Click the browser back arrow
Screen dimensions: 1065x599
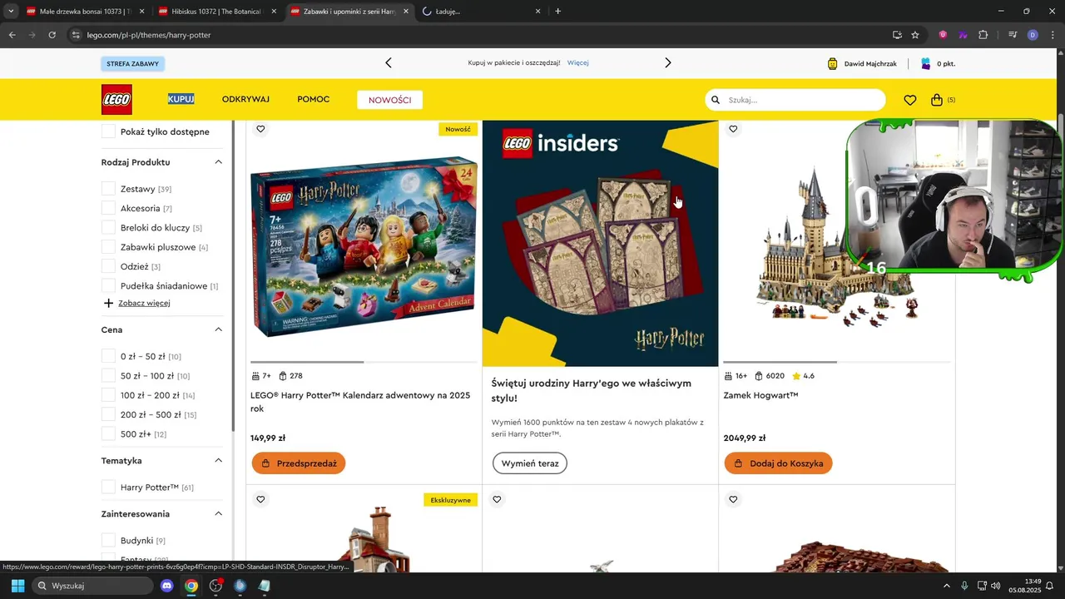tap(12, 35)
